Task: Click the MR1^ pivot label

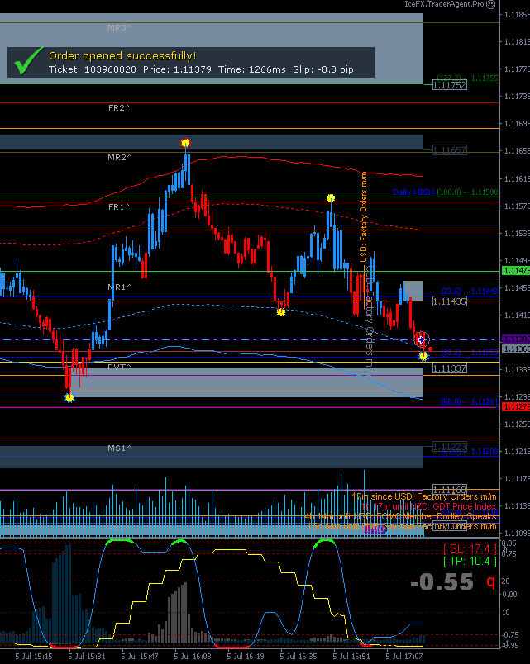Action: [120, 287]
